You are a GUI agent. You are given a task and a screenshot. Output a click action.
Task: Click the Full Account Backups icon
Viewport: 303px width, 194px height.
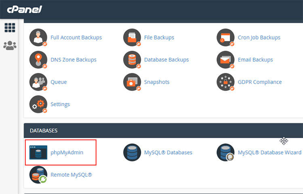pyautogui.click(x=38, y=37)
